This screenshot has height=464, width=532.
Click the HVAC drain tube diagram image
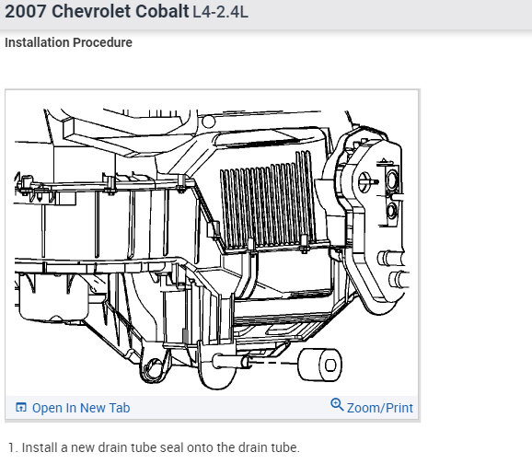click(x=213, y=249)
